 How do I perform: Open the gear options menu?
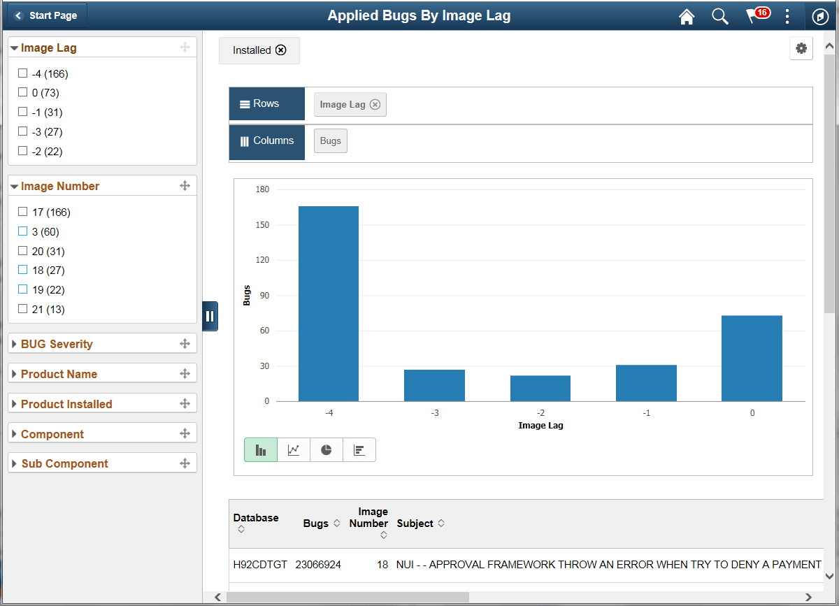(801, 48)
